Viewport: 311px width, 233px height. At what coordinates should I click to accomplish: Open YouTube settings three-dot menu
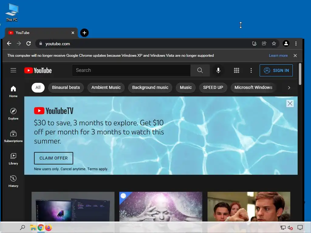pos(251,70)
